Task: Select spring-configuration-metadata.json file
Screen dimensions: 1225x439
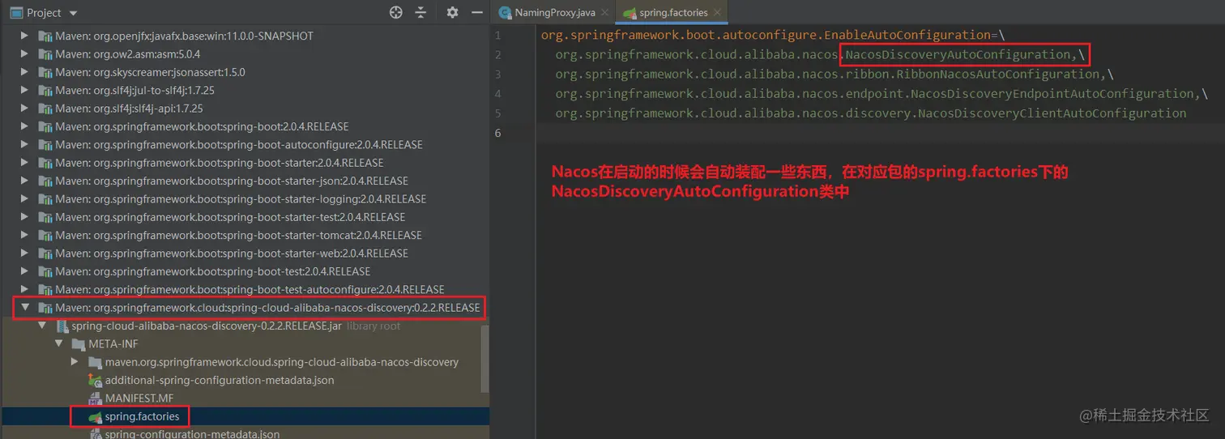Action: tap(192, 434)
